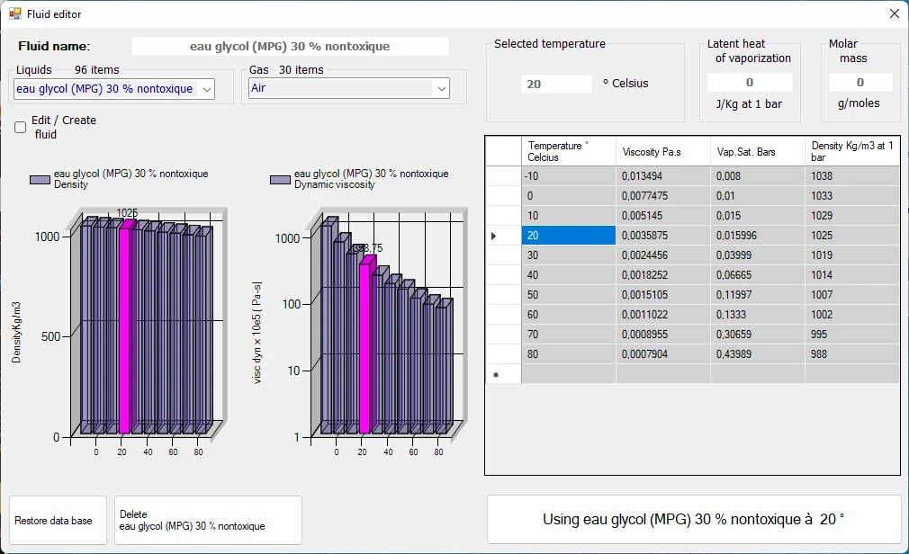Enable the Edit / Create fluid checkbox
This screenshot has height=554, width=909.
pyautogui.click(x=21, y=128)
